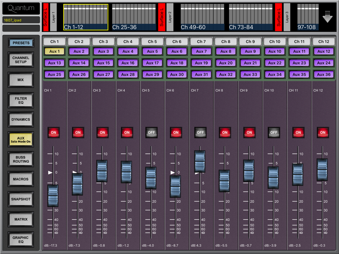Click the Layer 1 label button
The width and height of the screenshot is (339, 254).
click(x=54, y=17)
